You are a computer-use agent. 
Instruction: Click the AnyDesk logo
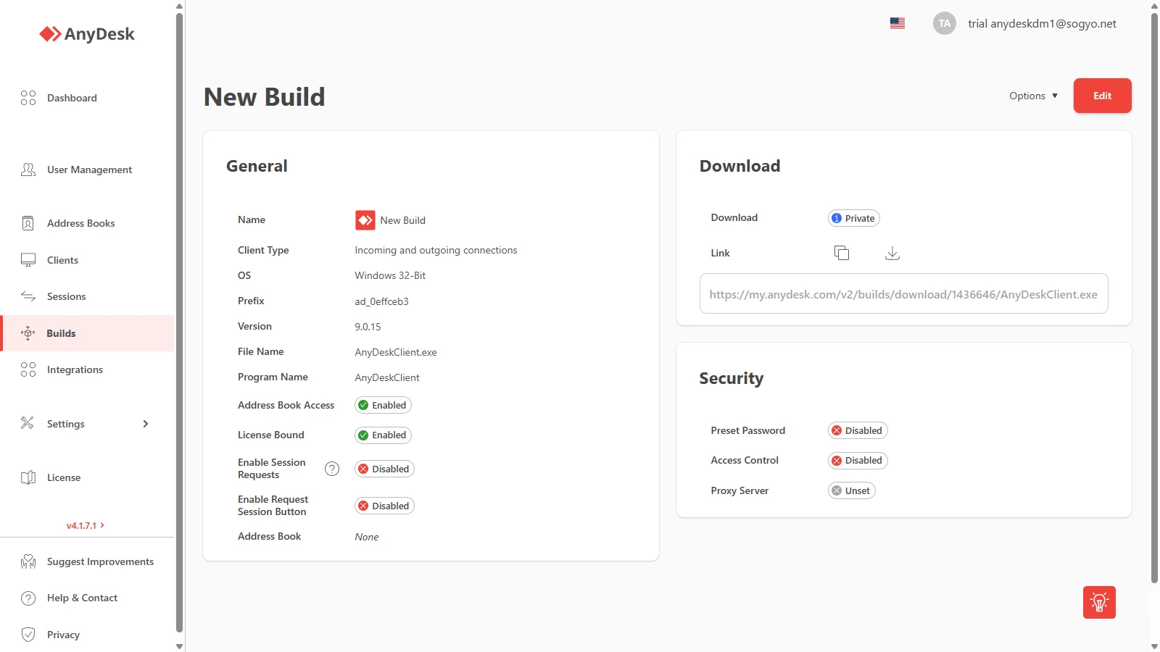click(x=87, y=34)
